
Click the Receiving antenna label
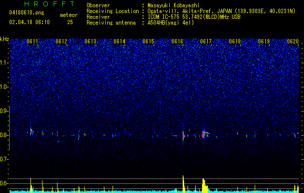pos(111,23)
